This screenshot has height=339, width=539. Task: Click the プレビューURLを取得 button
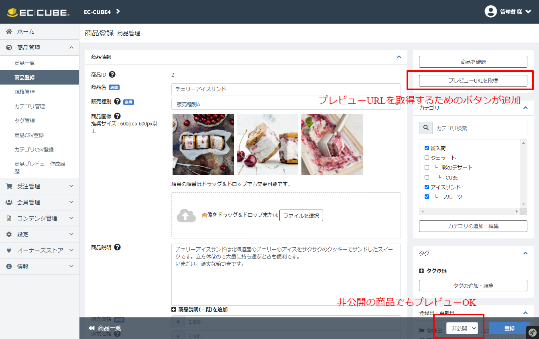tap(473, 81)
